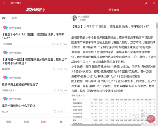The width and height of the screenshot is (158, 126).
Task: Click topic icon on 看腾讯勇士直播 post
Action: point(5,77)
